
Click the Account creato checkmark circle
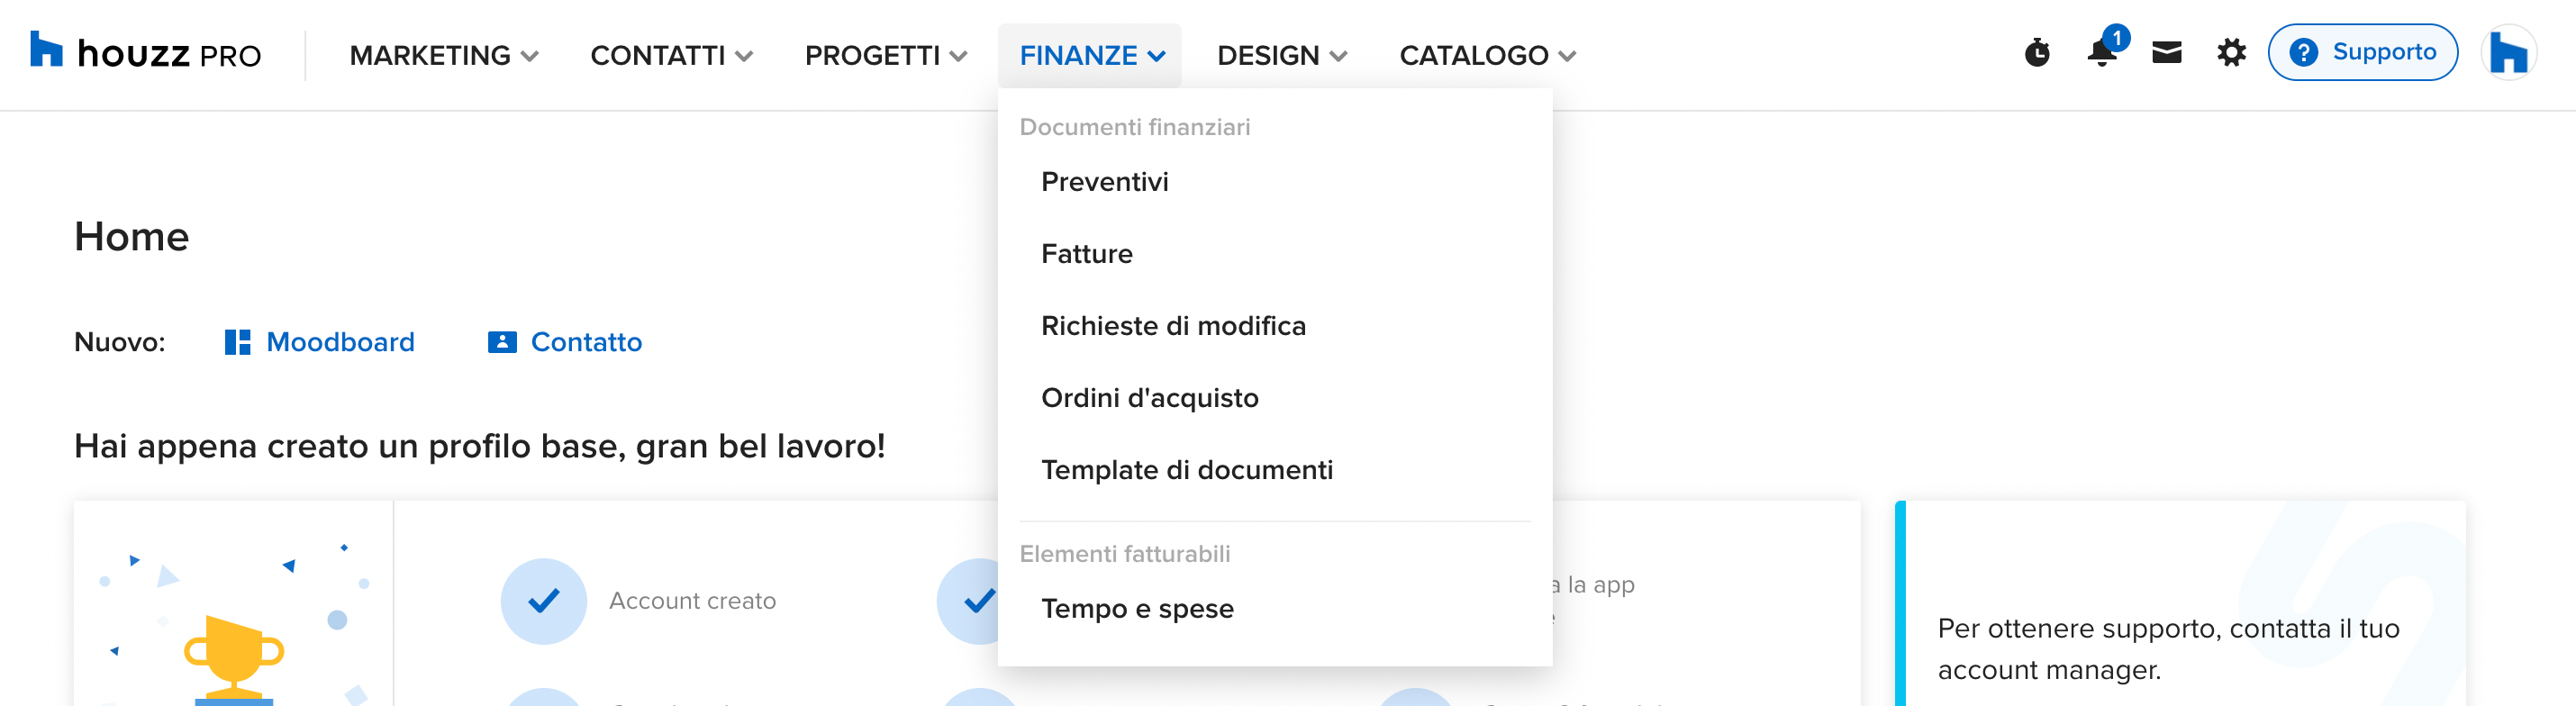click(543, 600)
